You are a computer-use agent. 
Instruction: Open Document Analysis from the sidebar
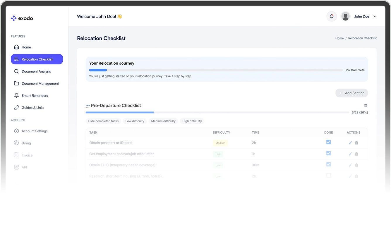tap(37, 71)
